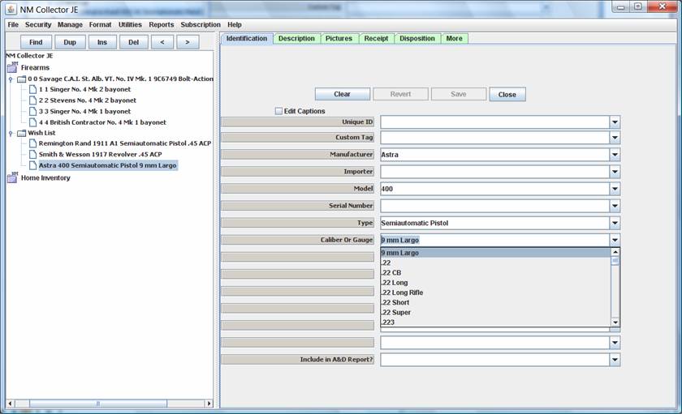The height and width of the screenshot is (414, 682).
Task: Click document icon beside Astra 400 entry
Action: coord(32,165)
